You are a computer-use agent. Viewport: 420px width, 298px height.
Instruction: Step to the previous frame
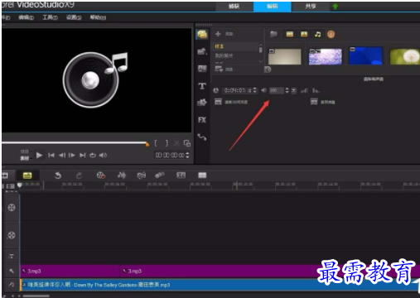62,156
